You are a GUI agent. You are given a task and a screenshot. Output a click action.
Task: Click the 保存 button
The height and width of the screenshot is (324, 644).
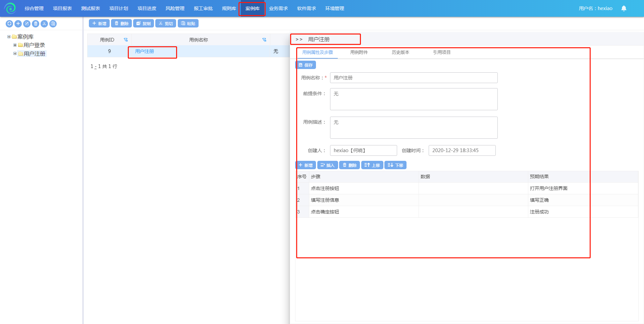(306, 65)
